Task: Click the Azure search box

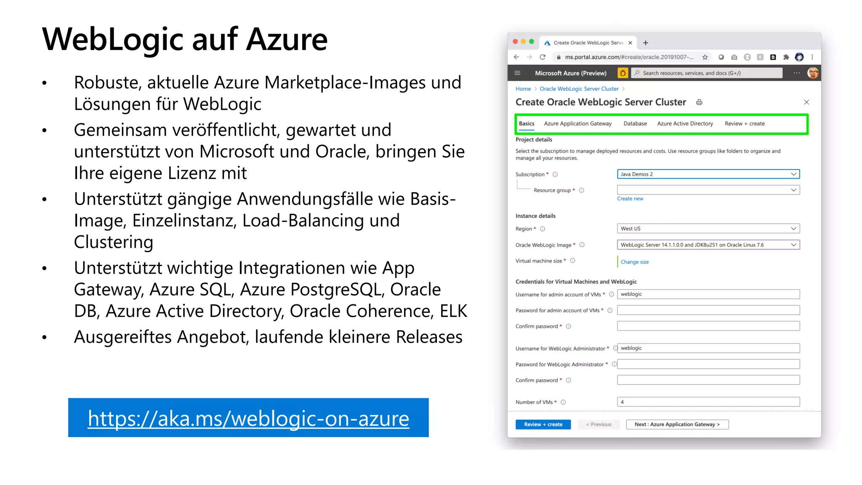Action: click(707, 73)
